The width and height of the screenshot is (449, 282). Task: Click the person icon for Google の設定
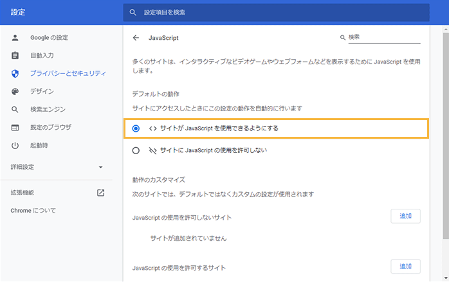[x=15, y=37]
